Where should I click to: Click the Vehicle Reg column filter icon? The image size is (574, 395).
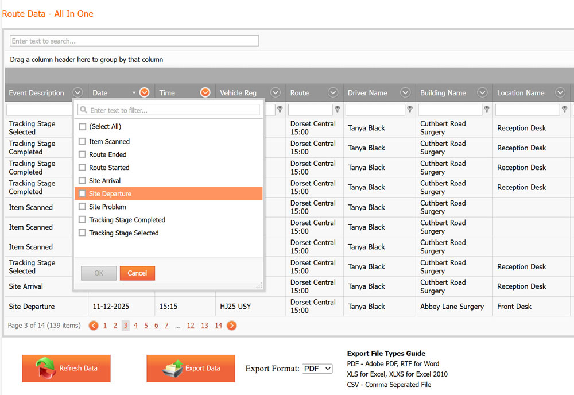tap(276, 93)
